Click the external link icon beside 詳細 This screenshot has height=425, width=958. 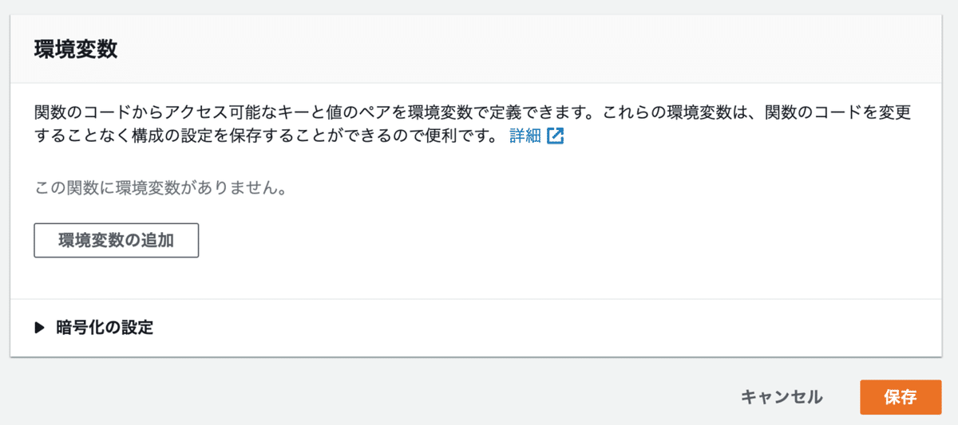pyautogui.click(x=556, y=136)
